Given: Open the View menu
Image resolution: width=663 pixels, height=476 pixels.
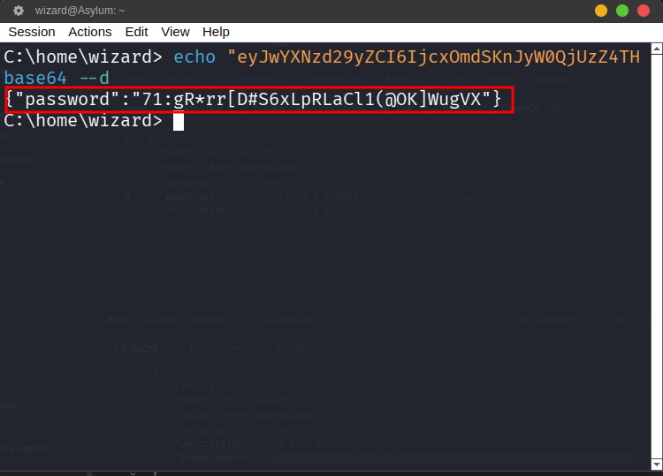Looking at the screenshot, I should (x=175, y=32).
